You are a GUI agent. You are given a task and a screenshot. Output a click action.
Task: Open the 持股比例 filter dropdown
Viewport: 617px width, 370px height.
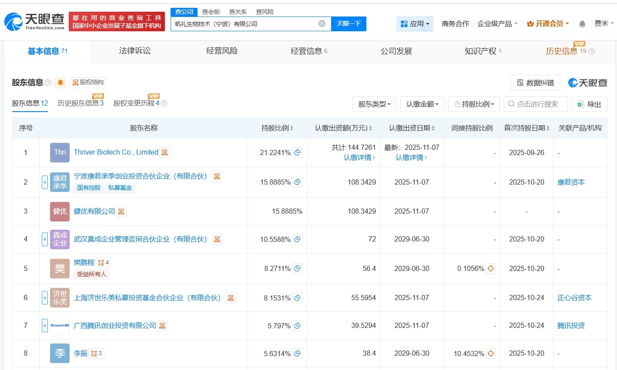click(x=474, y=104)
